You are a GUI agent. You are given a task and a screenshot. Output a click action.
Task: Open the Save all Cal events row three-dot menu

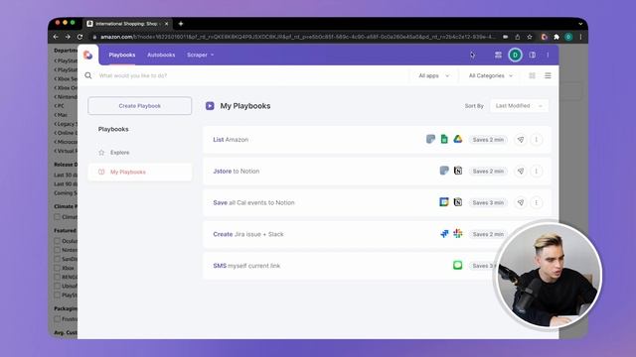click(x=537, y=202)
